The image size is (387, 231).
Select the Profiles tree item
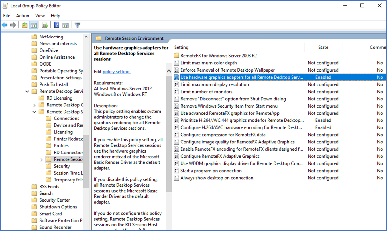61,146
